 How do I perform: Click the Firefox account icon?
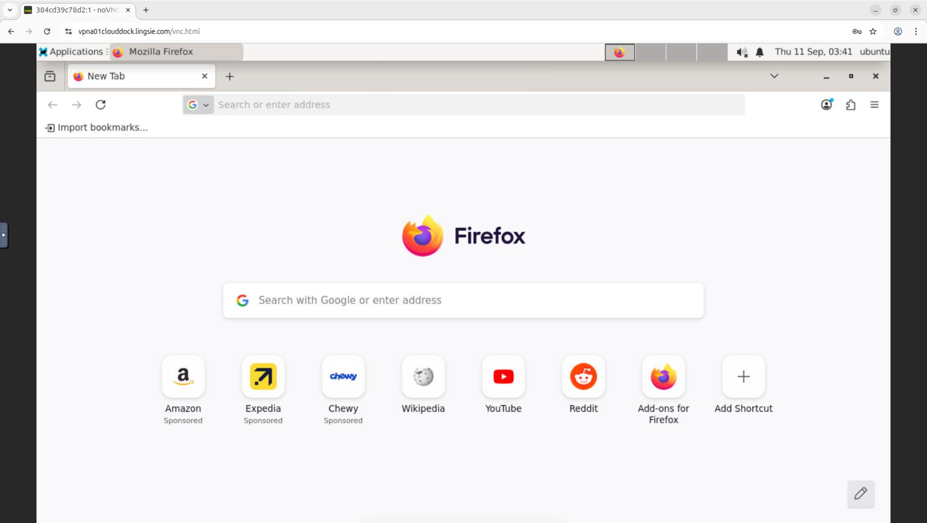click(x=827, y=105)
